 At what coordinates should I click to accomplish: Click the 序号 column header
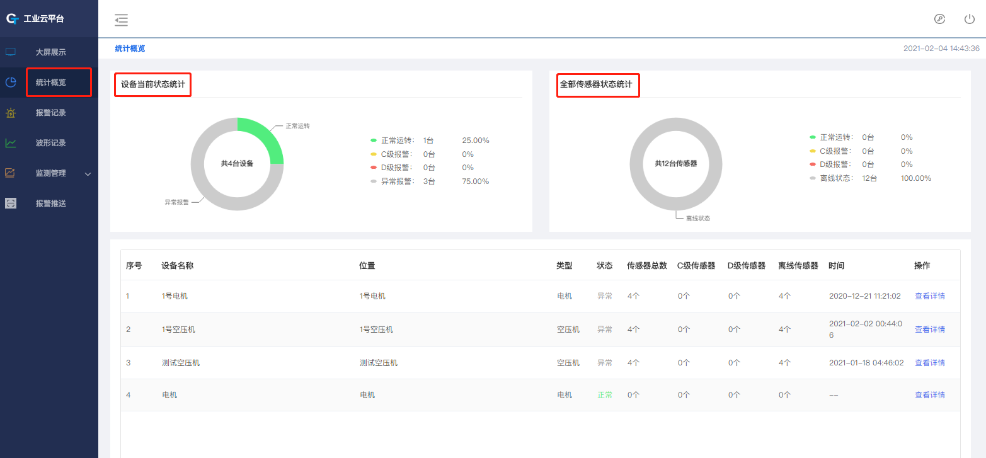(x=134, y=266)
